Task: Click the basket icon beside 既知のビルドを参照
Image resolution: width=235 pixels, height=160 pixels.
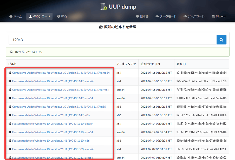Action: click(x=101, y=27)
